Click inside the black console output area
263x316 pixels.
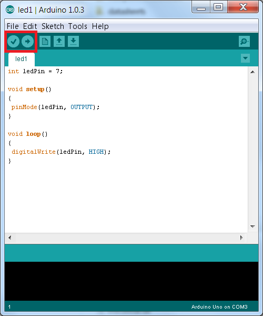pyautogui.click(x=131, y=281)
